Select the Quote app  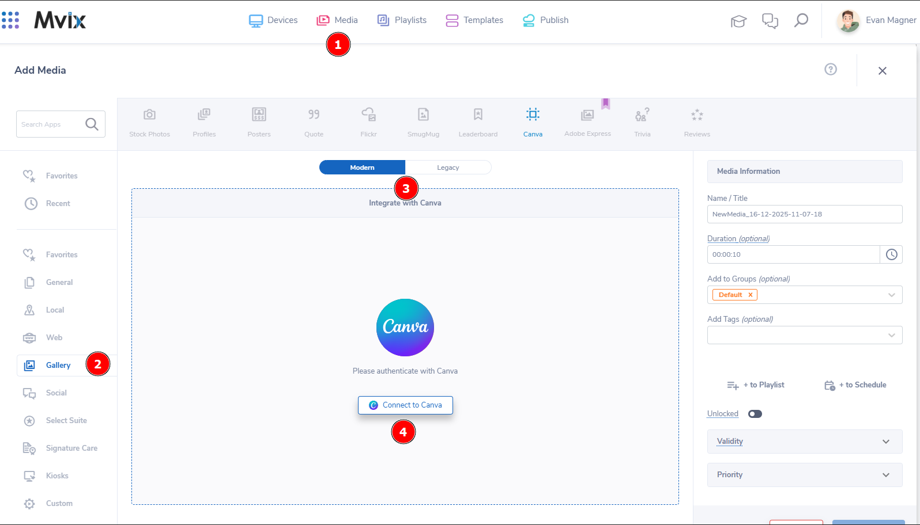(x=314, y=123)
